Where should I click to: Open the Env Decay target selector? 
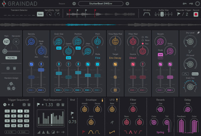coord(116,58)
